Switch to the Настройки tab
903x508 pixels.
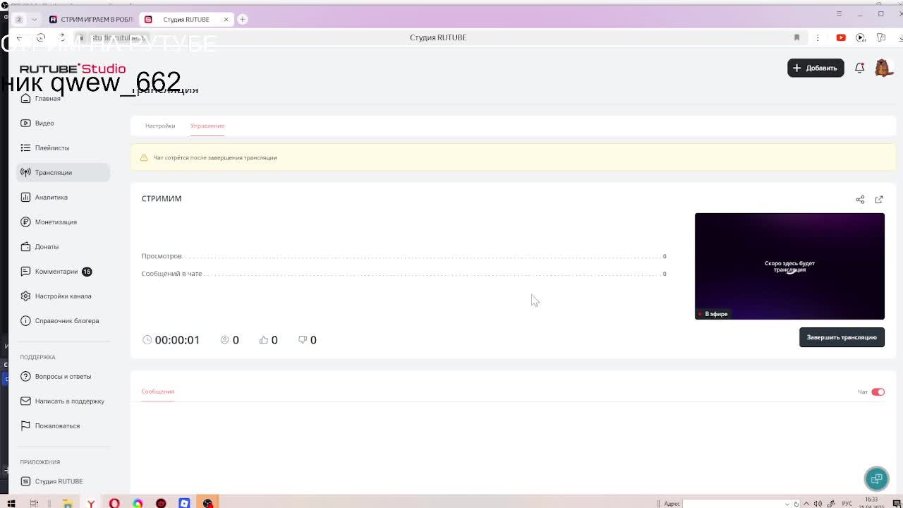point(160,126)
